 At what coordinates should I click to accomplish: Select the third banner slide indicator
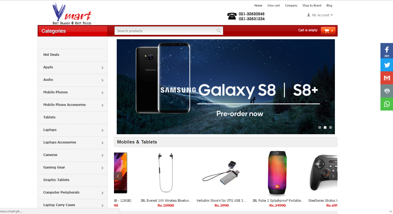click(331, 127)
